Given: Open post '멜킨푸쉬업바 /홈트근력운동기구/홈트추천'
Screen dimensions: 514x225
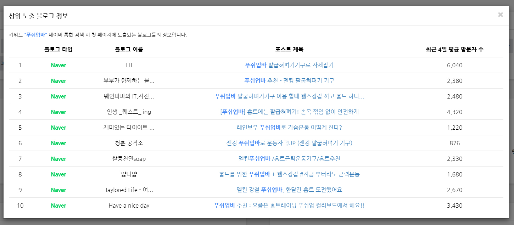Looking at the screenshot, I should pyautogui.click(x=289, y=159).
